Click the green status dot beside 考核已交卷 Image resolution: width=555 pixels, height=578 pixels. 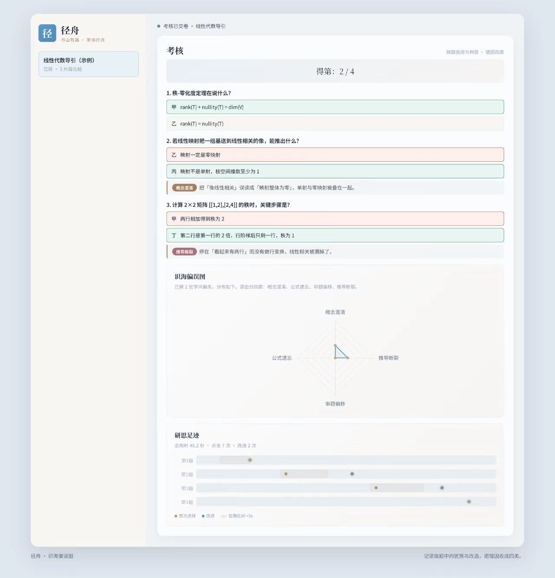[x=159, y=26]
